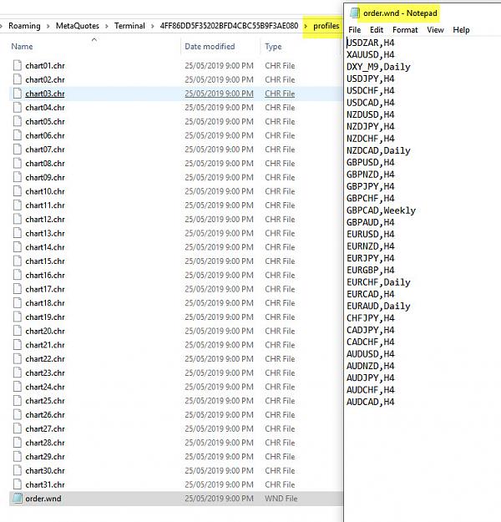The image size is (501, 522).
Task: Select file name chart19.chr
Action: (45, 317)
